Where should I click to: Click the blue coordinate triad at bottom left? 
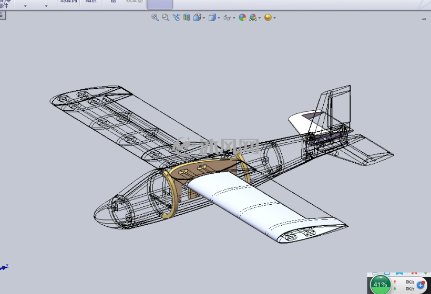tap(4, 267)
